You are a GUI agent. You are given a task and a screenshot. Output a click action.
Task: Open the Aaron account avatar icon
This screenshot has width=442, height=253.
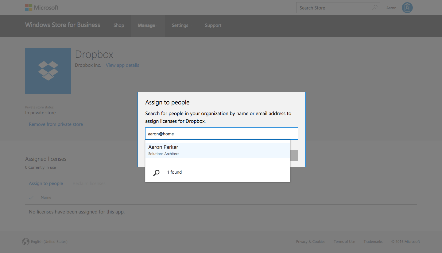pos(407,8)
